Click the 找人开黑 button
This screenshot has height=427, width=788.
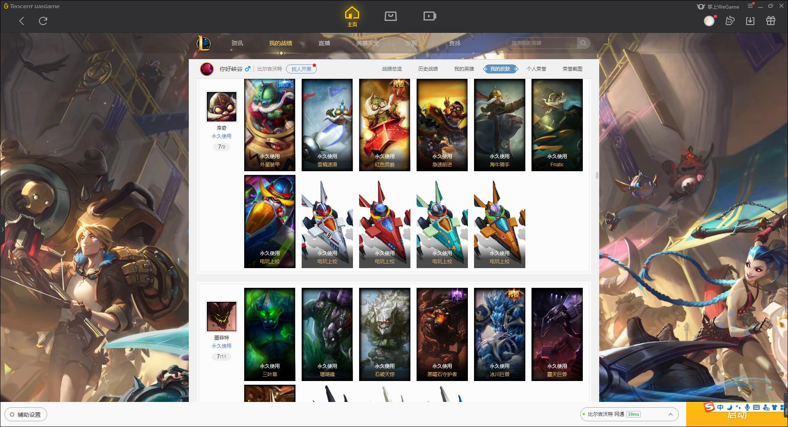(301, 69)
